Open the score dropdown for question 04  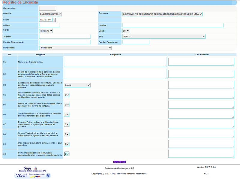(x=67, y=95)
